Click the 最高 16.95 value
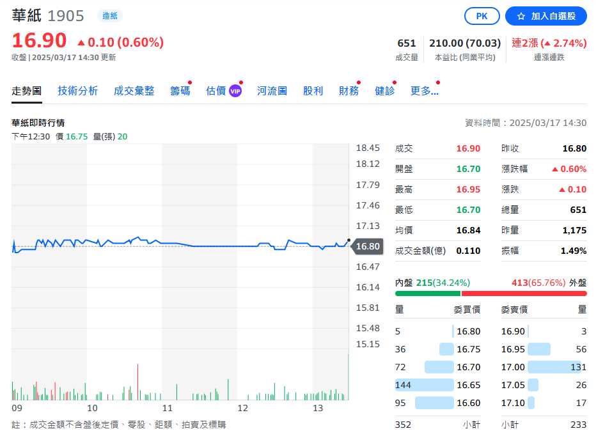 468,189
